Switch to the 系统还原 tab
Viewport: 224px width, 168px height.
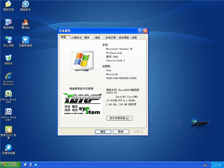tap(111, 37)
